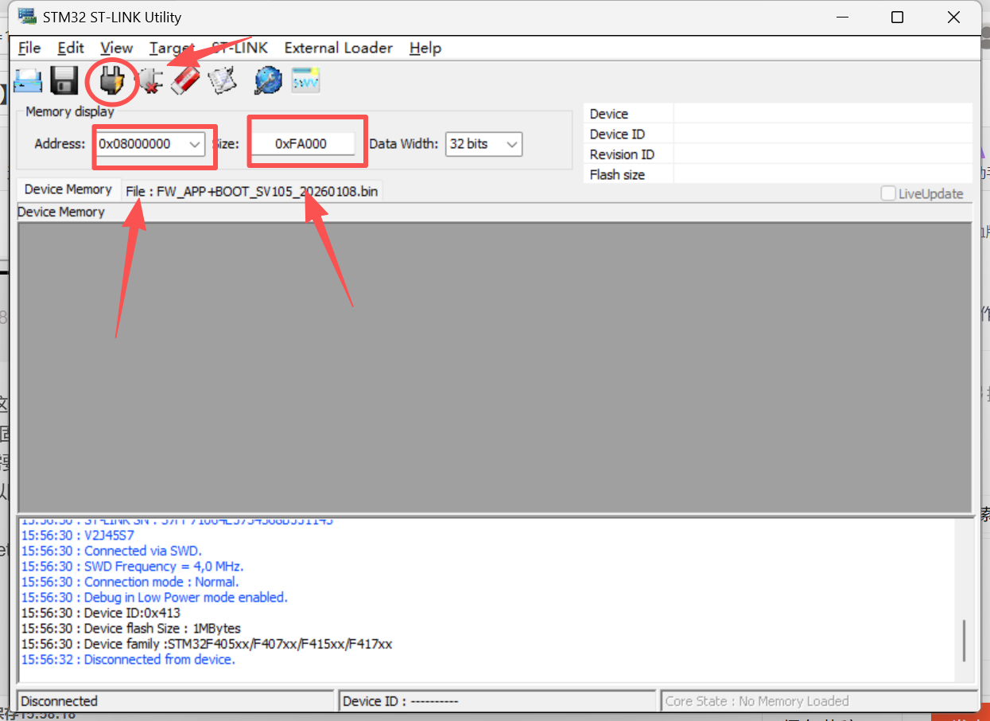Screen dimensions: 990x721
Task: Open the File menu
Action: pos(29,48)
